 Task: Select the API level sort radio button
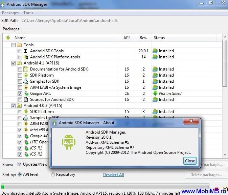tap(20, 174)
